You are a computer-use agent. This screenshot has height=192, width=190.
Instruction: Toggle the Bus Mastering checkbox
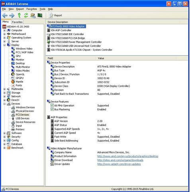tap(52, 109)
